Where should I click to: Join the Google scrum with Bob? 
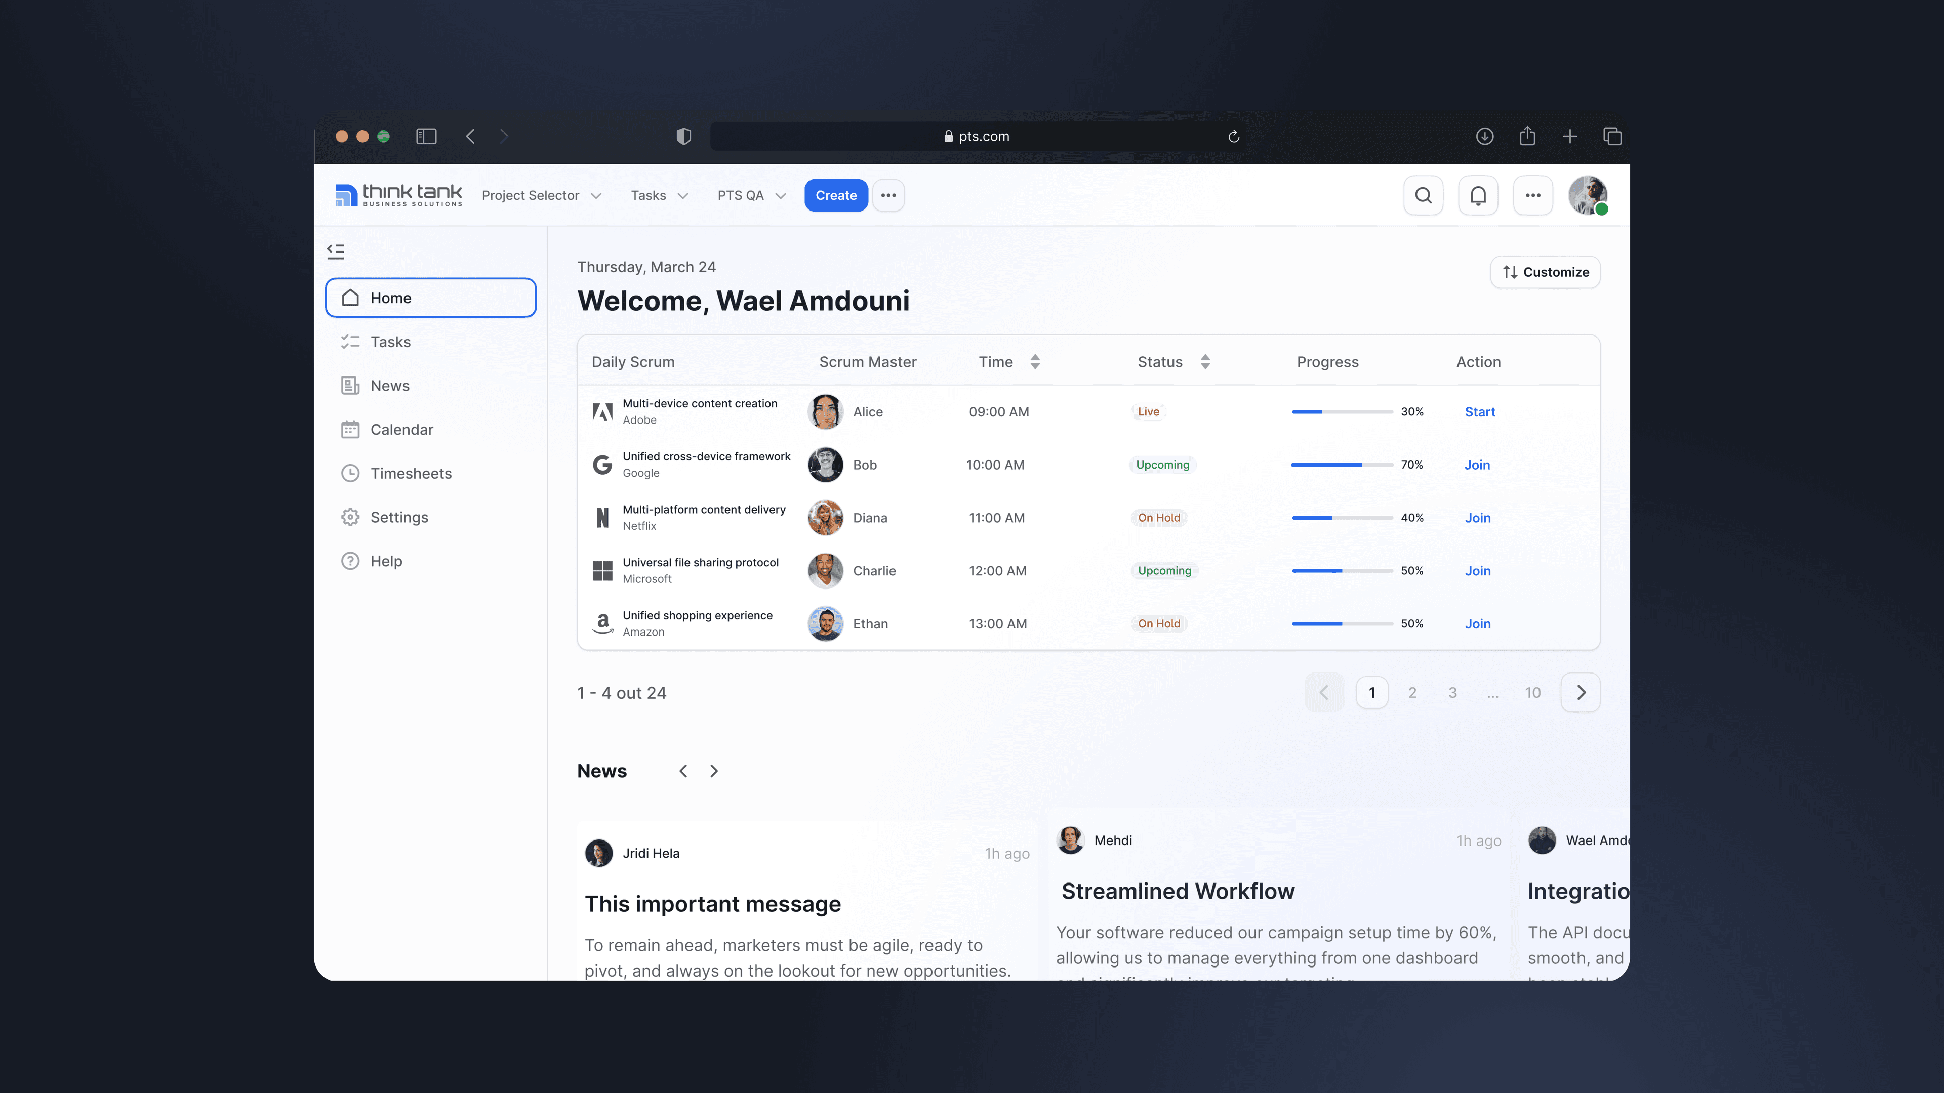click(1477, 465)
